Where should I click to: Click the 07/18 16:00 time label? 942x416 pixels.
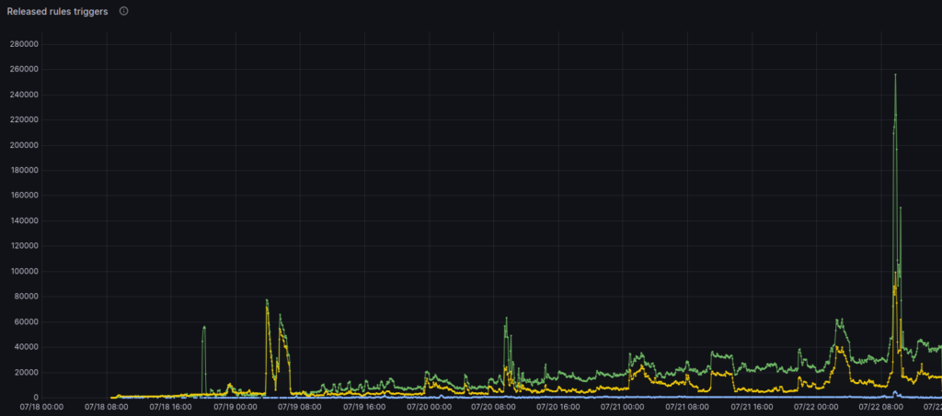click(x=171, y=407)
